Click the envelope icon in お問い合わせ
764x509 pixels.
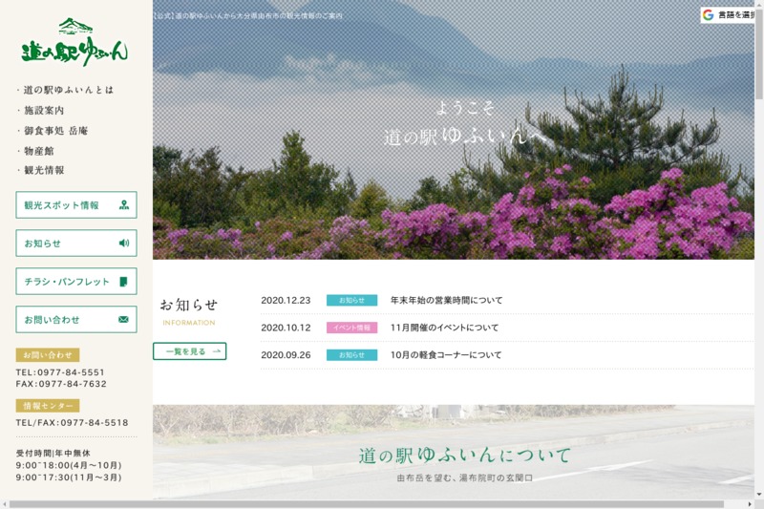(124, 320)
